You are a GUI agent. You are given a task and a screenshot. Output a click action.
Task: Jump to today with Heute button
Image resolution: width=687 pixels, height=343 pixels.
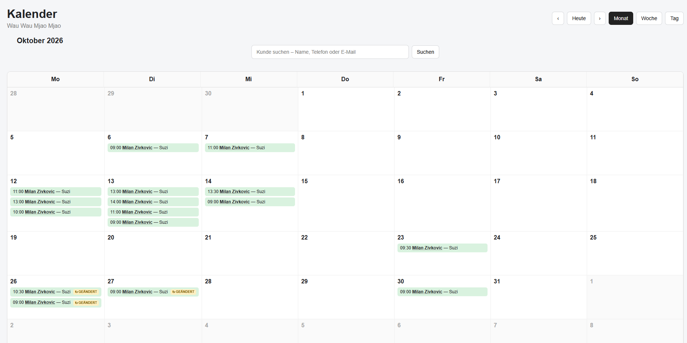(x=579, y=18)
